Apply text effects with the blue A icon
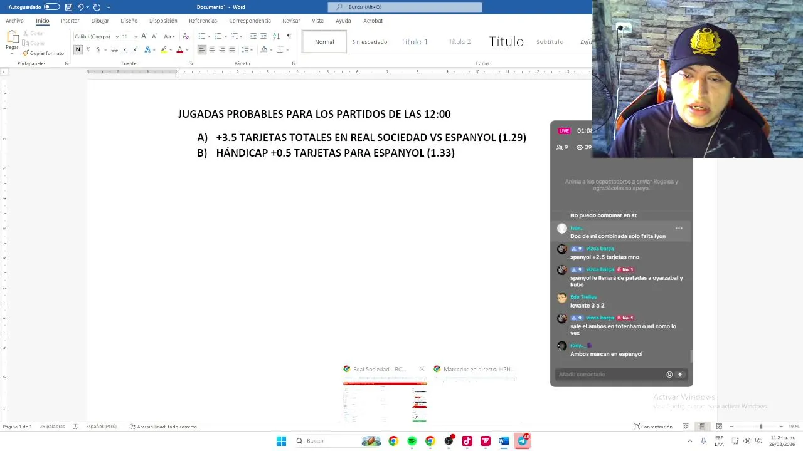Viewport: 803px width, 451px height. [147, 49]
